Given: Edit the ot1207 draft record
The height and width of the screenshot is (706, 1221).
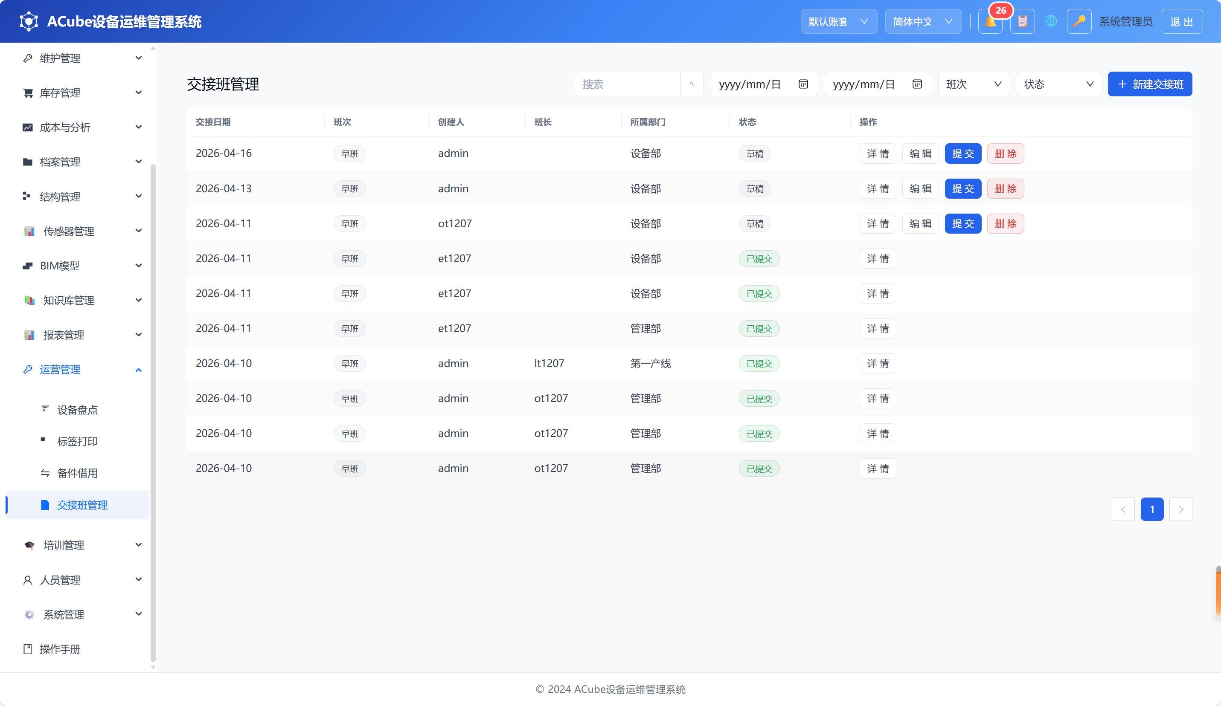Looking at the screenshot, I should coord(920,224).
